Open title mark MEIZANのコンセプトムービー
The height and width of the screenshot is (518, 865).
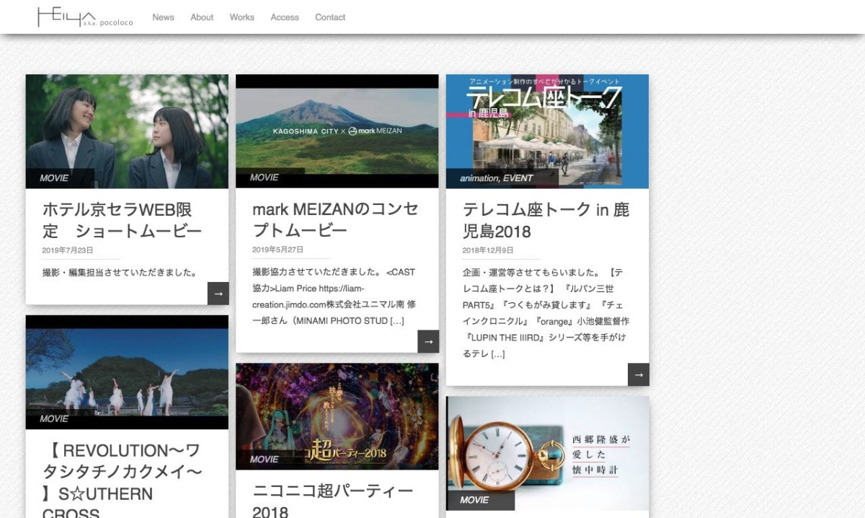click(x=335, y=219)
